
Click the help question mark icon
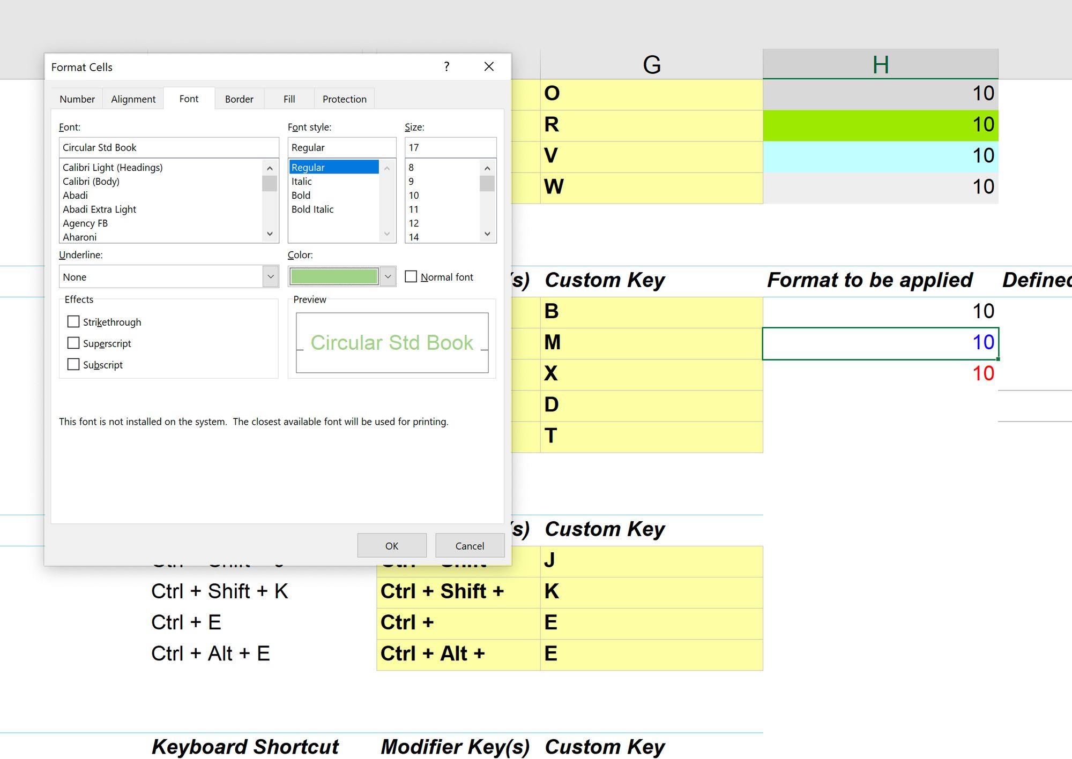446,66
